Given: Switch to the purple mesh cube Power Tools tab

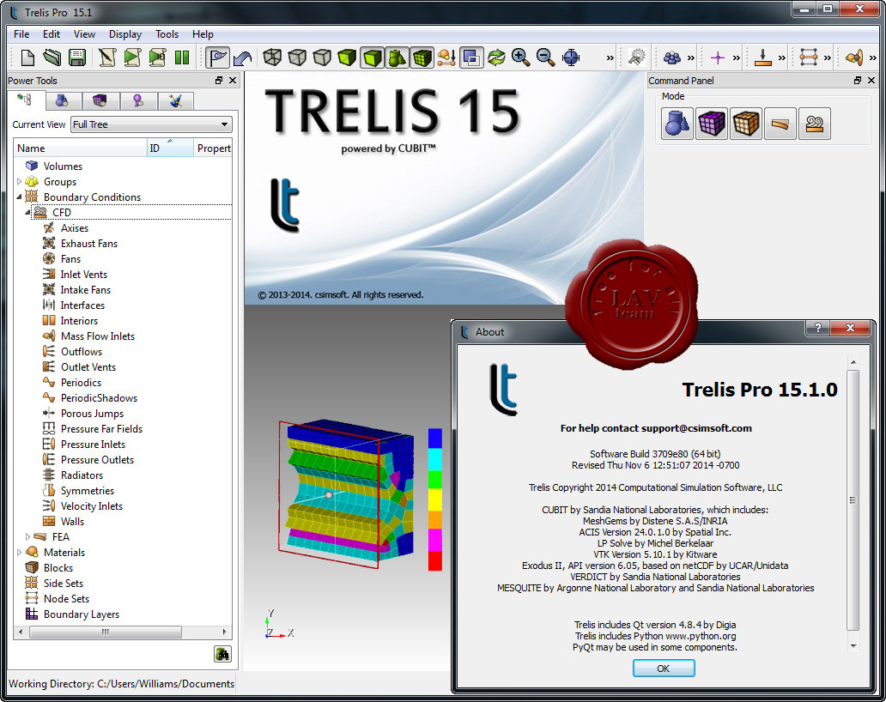Looking at the screenshot, I should [100, 101].
